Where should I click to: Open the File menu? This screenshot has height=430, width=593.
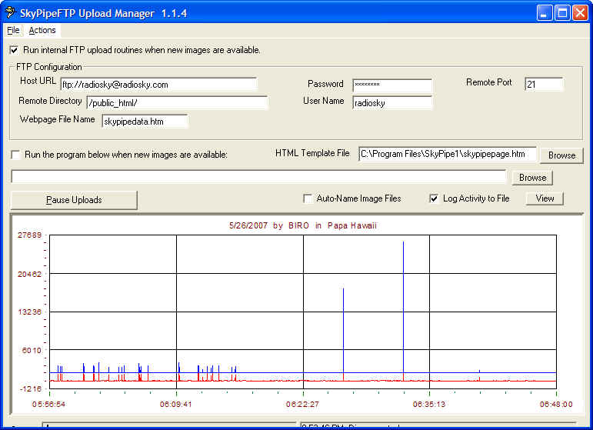(13, 31)
